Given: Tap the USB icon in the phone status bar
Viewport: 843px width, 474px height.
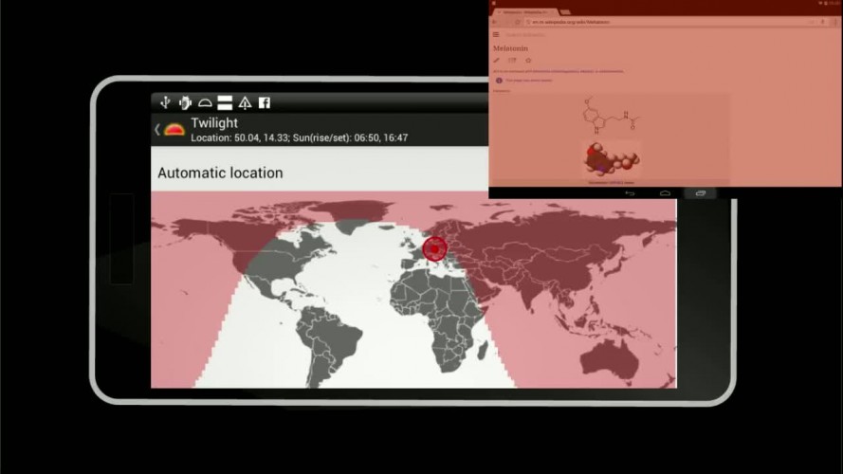Looking at the screenshot, I should (165, 102).
